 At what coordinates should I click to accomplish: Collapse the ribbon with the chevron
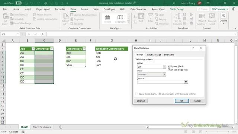(235, 28)
